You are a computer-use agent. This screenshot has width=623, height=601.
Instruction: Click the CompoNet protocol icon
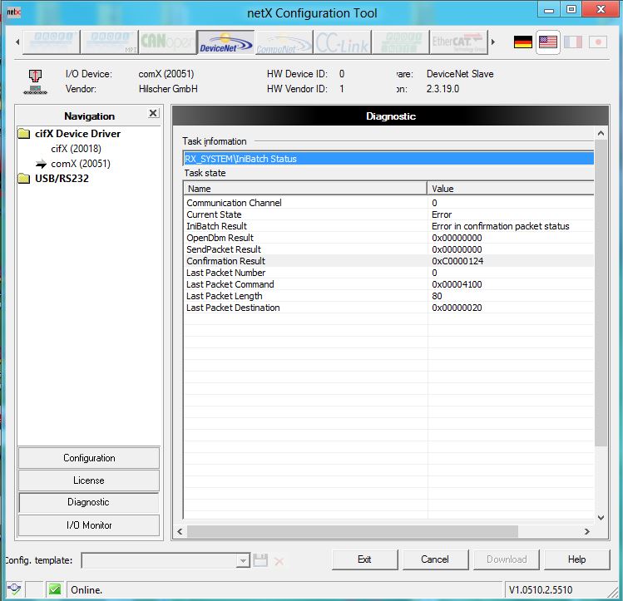point(284,42)
